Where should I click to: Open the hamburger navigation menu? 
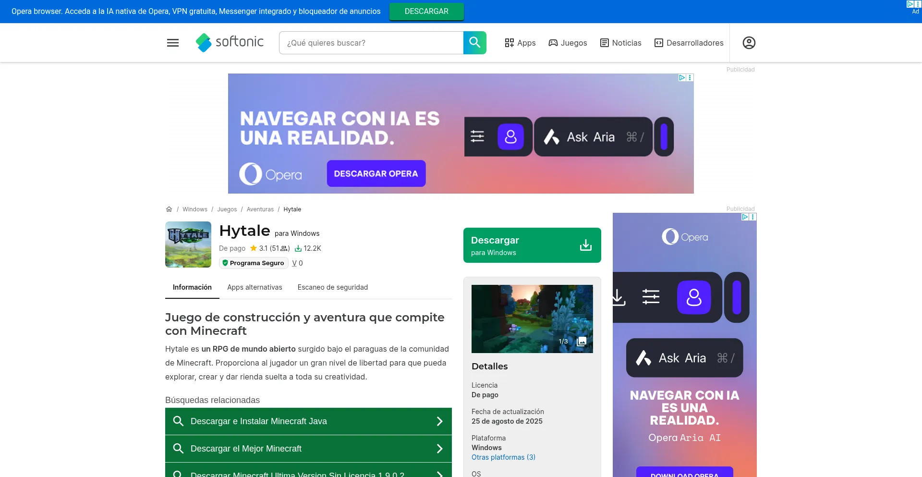coord(172,43)
